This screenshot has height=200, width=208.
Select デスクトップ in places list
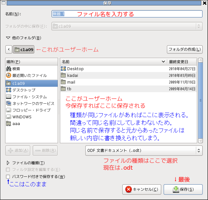(32, 90)
